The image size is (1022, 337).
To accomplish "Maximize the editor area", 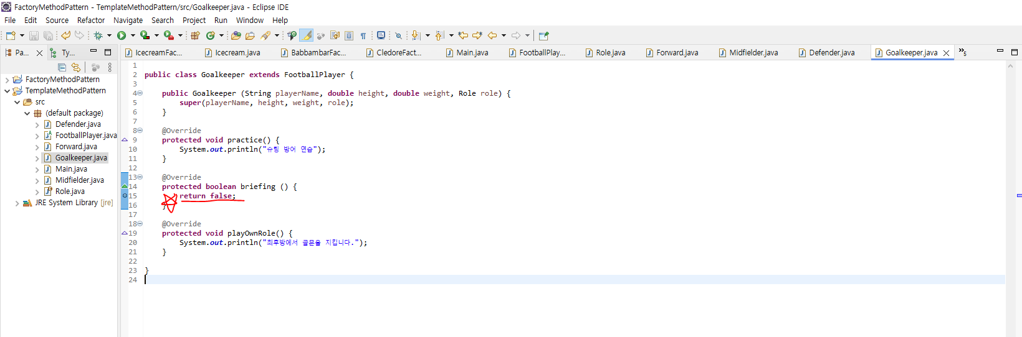I will click(1015, 52).
